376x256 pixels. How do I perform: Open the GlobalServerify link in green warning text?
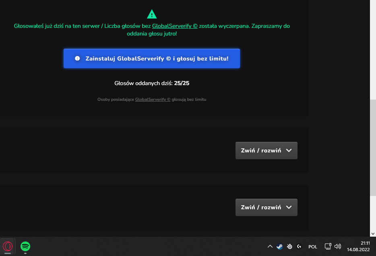tap(175, 26)
